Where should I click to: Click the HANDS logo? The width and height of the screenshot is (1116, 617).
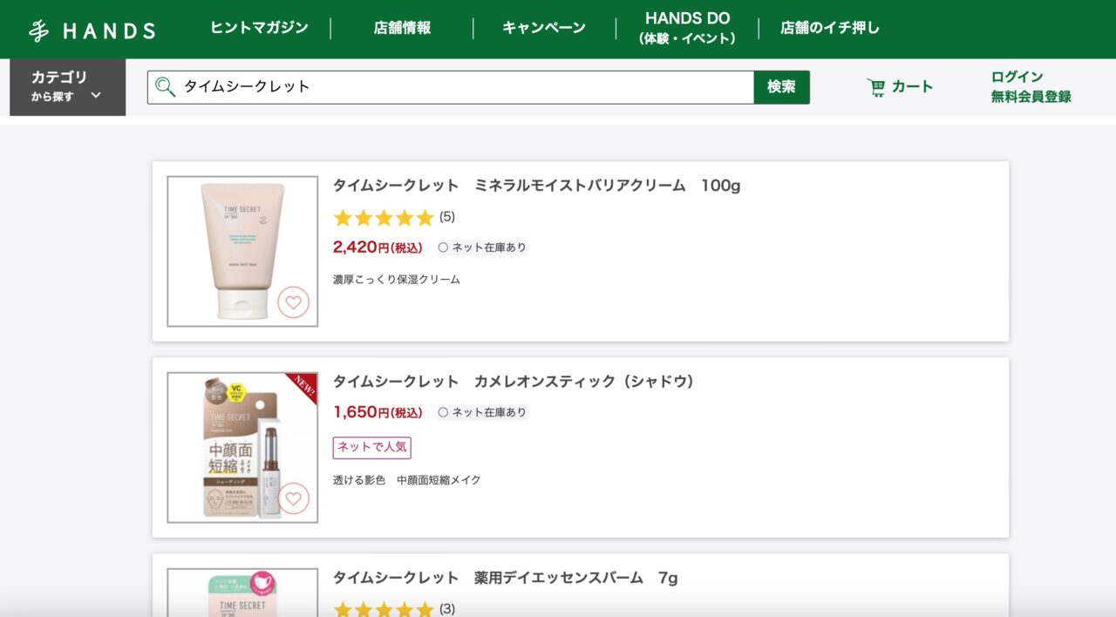[x=92, y=31]
